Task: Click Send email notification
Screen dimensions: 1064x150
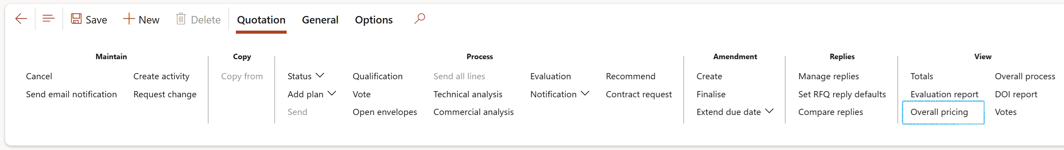Action: coord(72,94)
